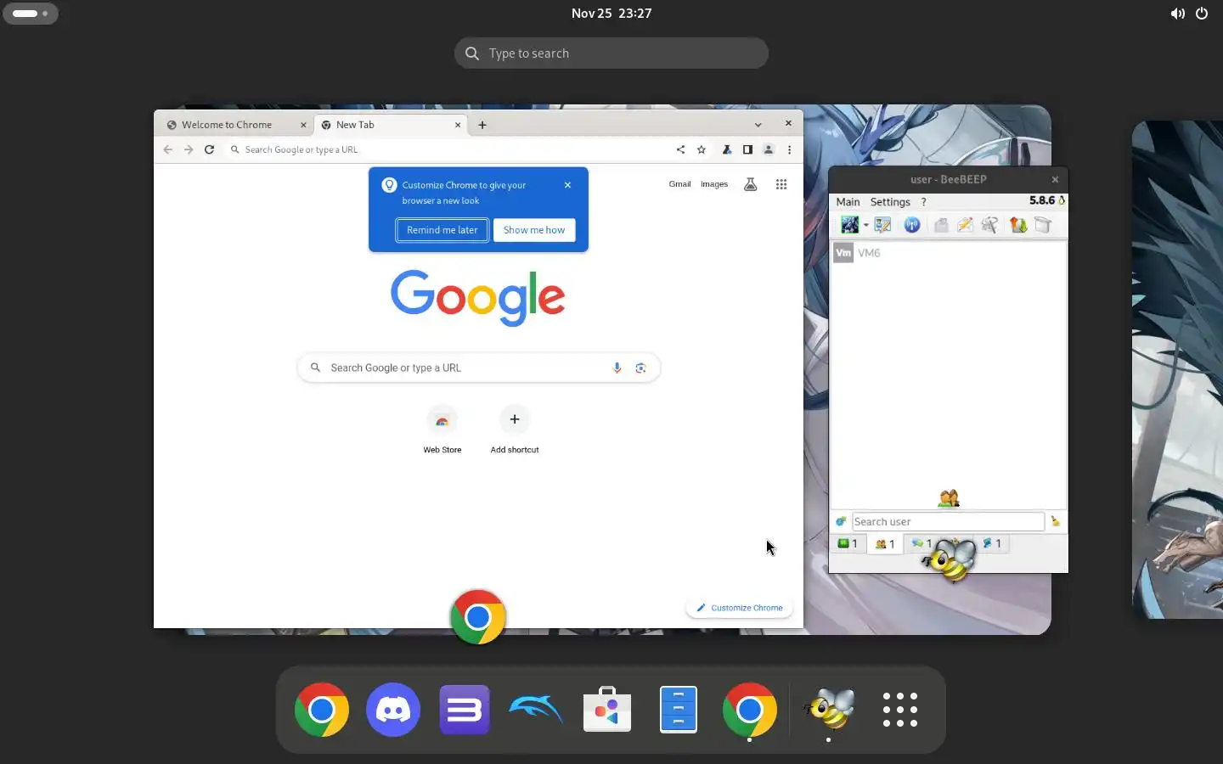Screen dimensions: 1223x764
Task: Go back using Chrome's back arrow
Action: click(x=168, y=149)
